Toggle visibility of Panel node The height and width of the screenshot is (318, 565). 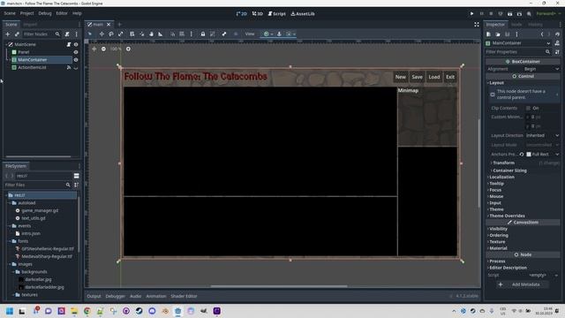76,52
